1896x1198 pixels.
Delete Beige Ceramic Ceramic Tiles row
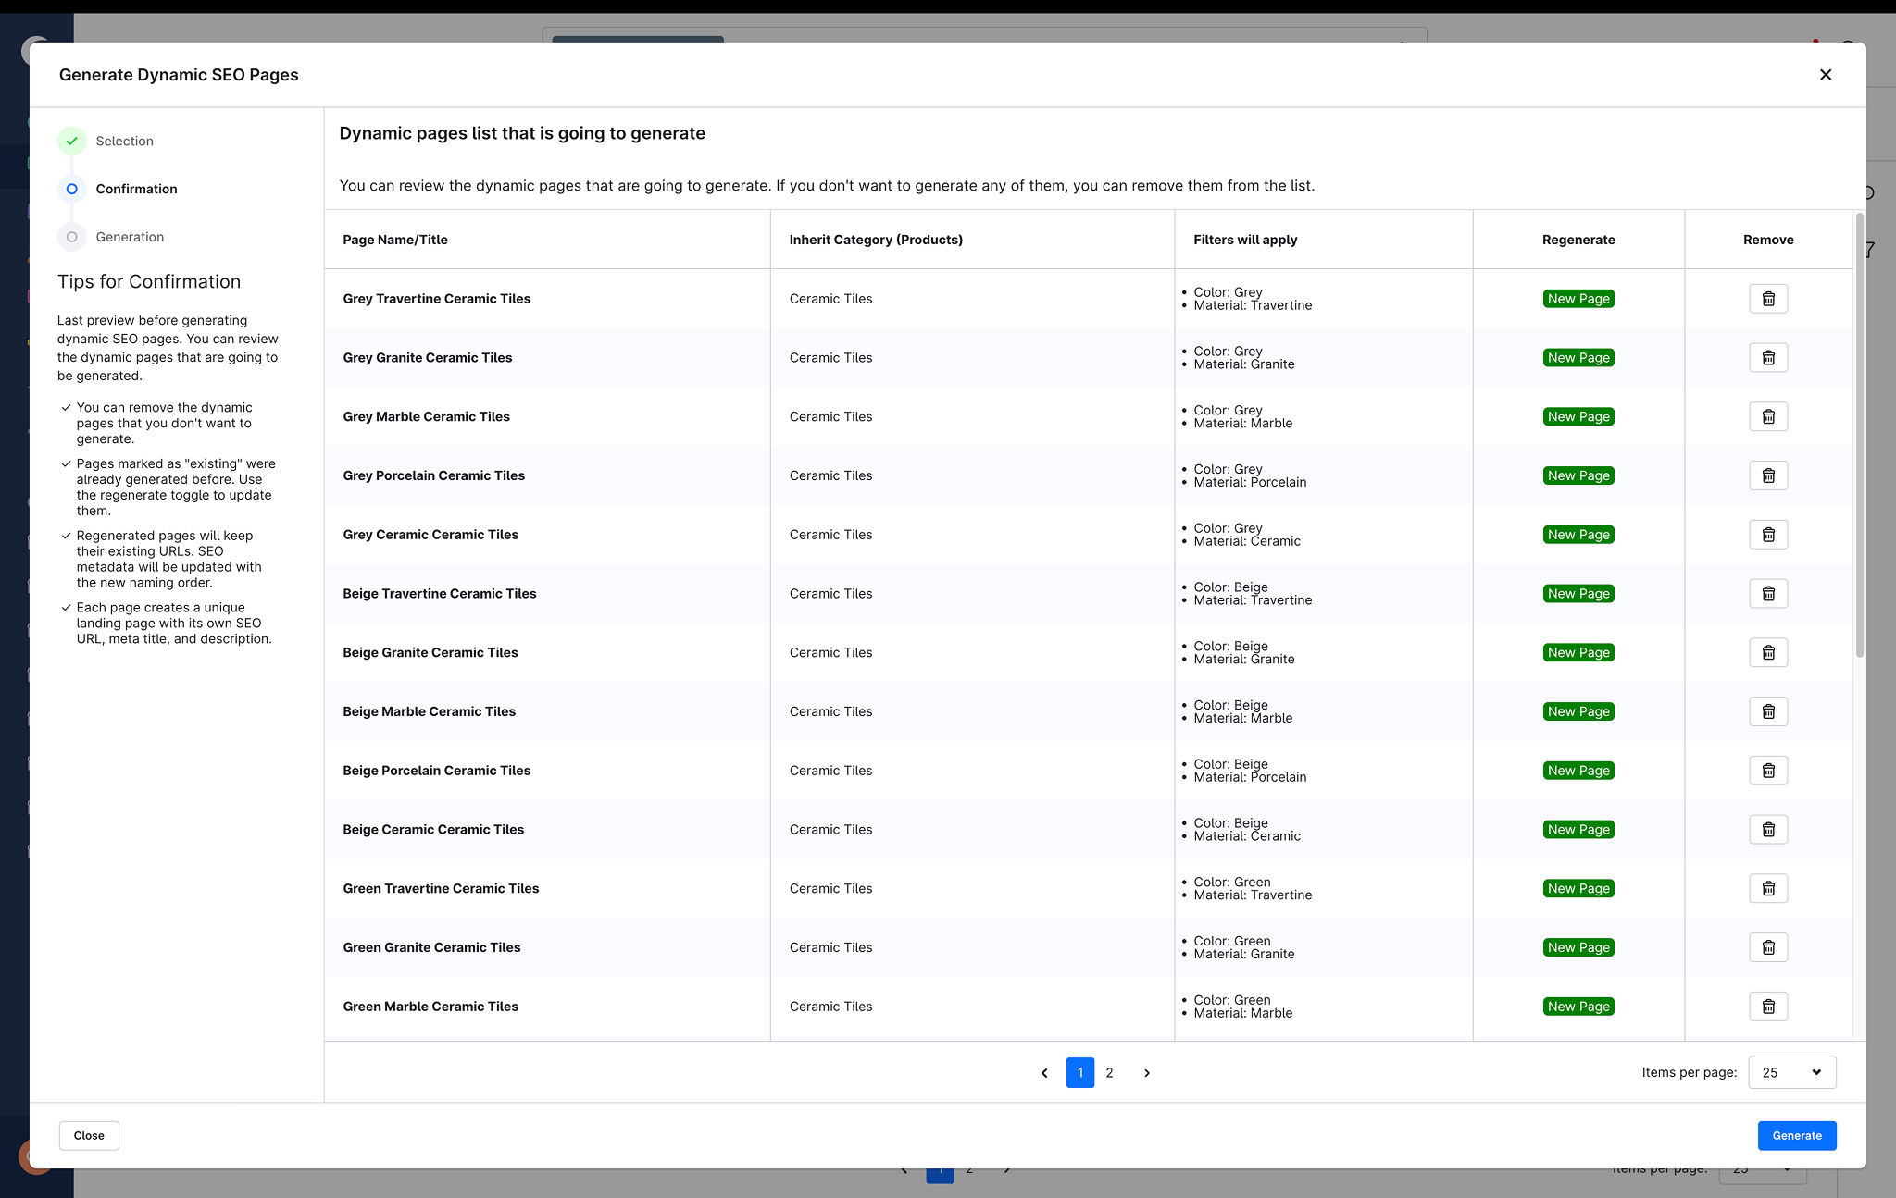[1768, 830]
